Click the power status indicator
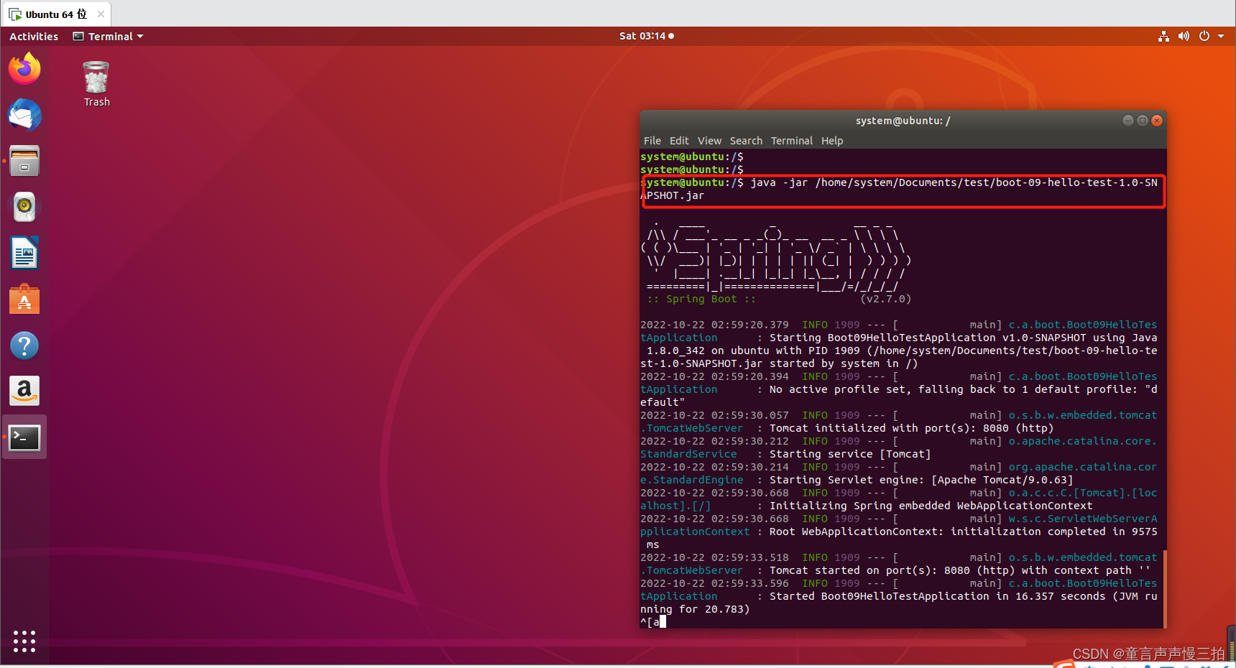The height and width of the screenshot is (668, 1236). click(x=1204, y=36)
